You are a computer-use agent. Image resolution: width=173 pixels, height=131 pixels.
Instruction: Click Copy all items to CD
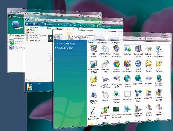coord(87,26)
